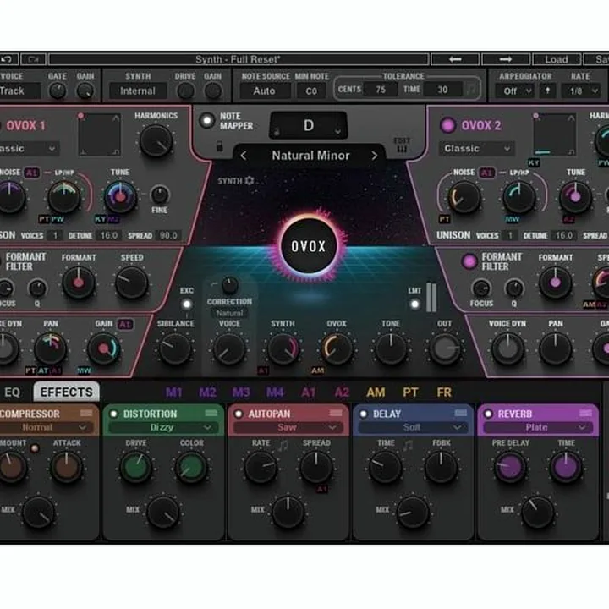The image size is (609, 609).
Task: Click the Load preset button
Action: [557, 59]
